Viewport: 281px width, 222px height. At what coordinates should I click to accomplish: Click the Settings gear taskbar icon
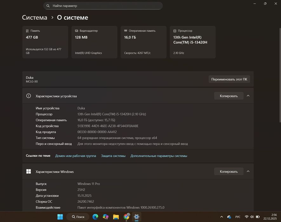coord(137,217)
